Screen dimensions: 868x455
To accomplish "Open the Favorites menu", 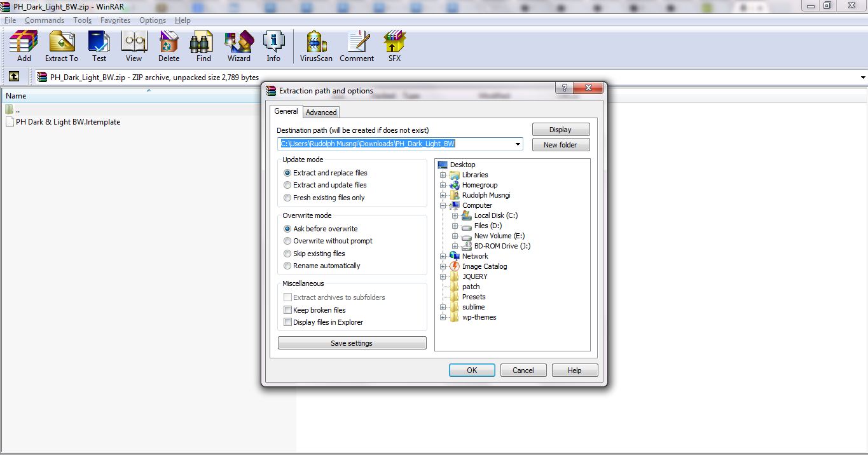I will [x=115, y=20].
